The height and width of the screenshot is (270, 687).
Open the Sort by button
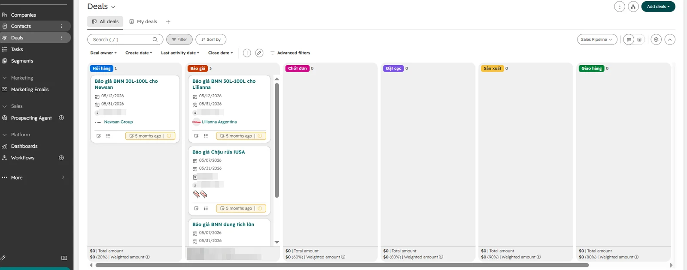211,39
